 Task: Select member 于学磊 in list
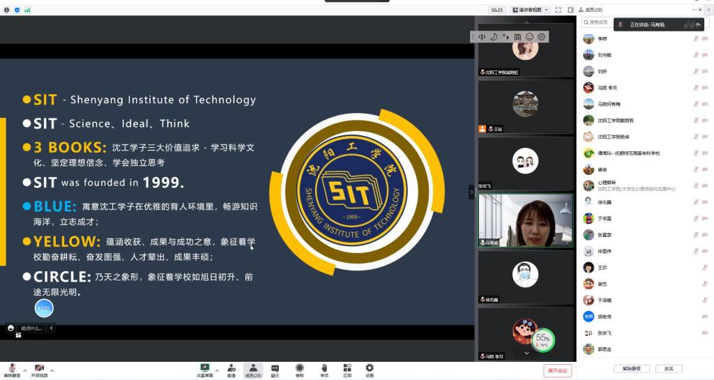click(646, 218)
